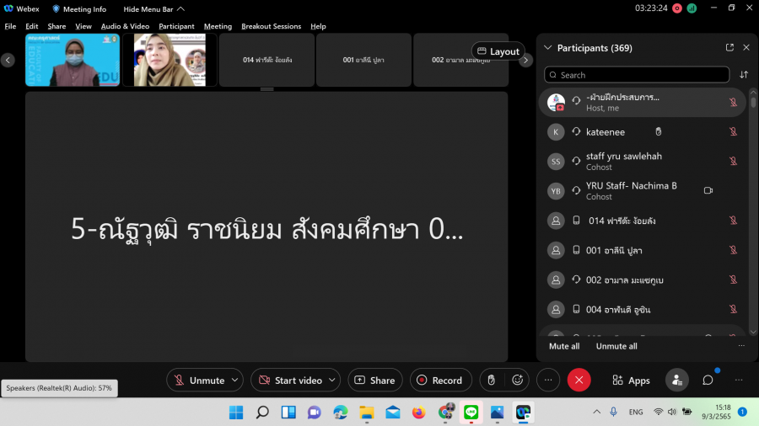Click Mute all in the participants panel
The image size is (759, 426).
click(564, 346)
